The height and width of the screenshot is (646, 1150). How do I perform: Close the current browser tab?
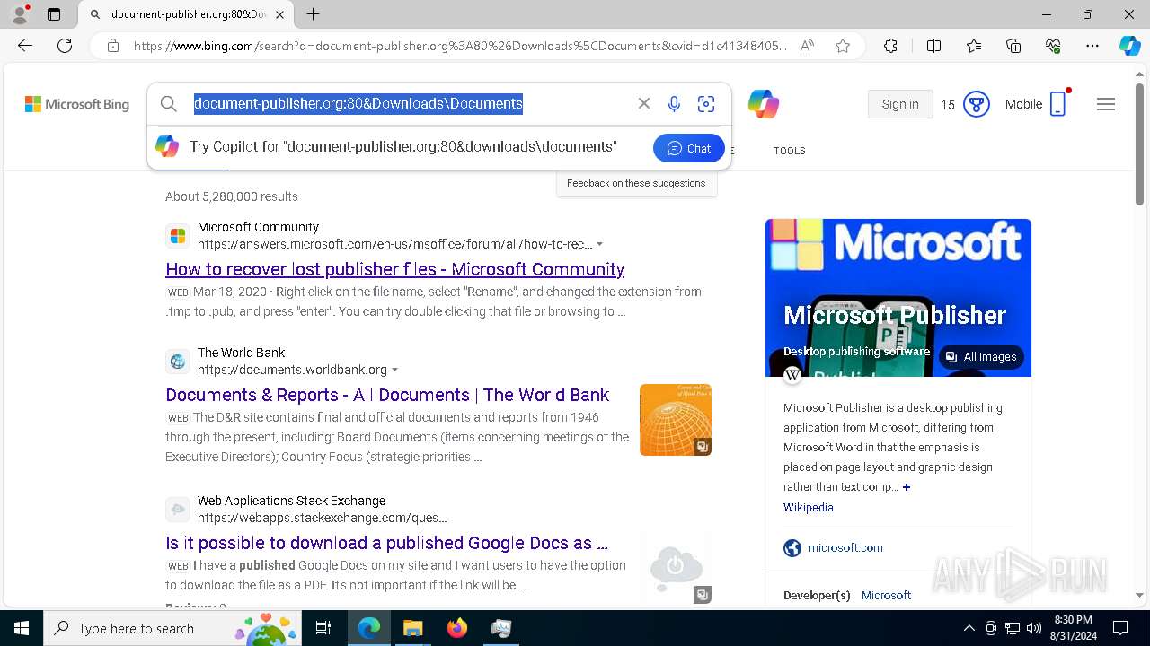[x=279, y=14]
